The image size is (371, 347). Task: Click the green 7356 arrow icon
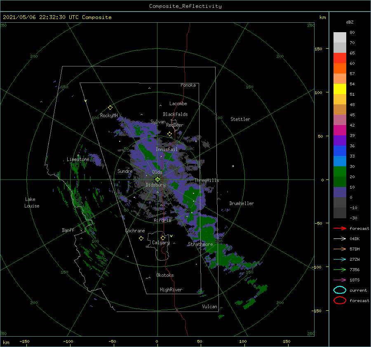click(340, 269)
